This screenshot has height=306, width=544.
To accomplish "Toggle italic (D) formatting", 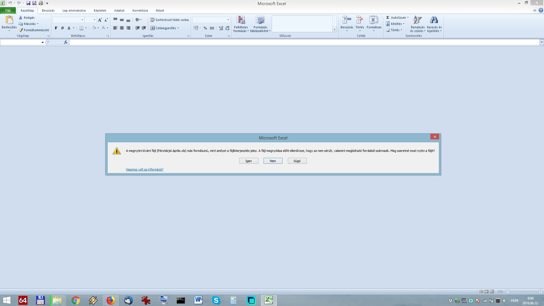I will pyautogui.click(x=62, y=28).
